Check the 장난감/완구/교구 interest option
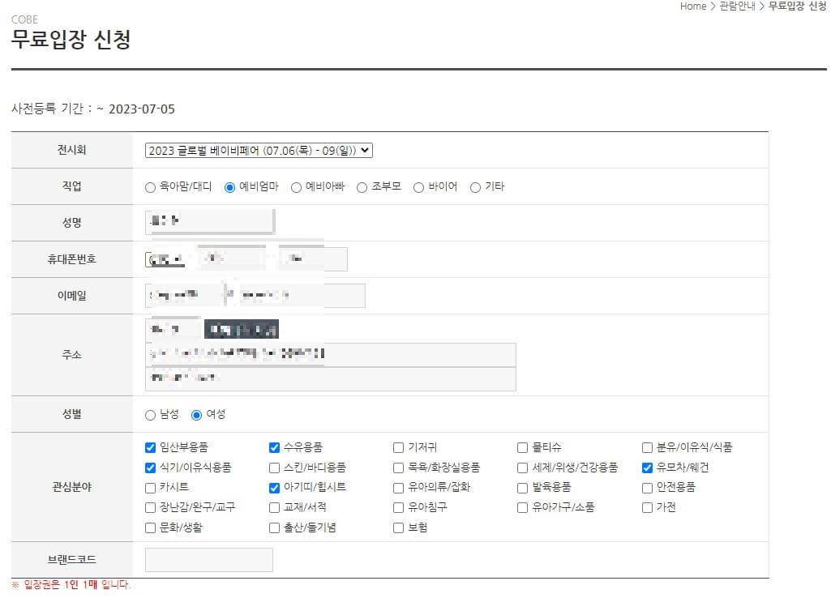 149,507
